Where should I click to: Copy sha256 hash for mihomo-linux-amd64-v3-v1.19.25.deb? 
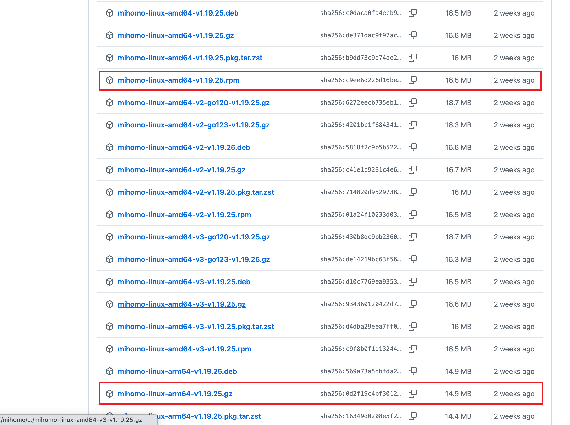click(412, 282)
